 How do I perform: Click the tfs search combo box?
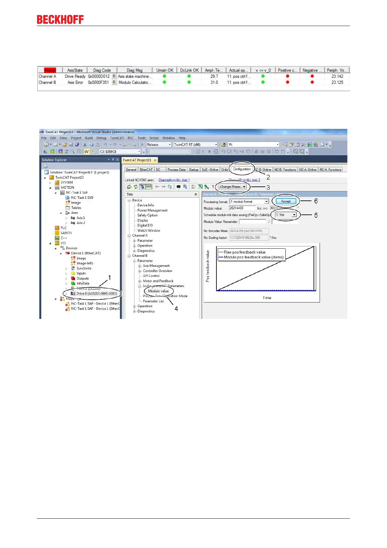coord(253,144)
